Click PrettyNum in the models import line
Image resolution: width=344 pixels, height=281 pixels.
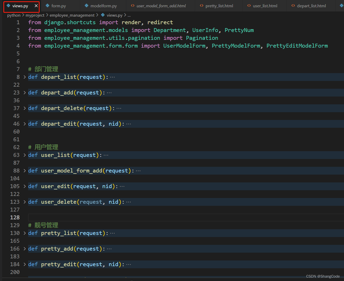239,30
